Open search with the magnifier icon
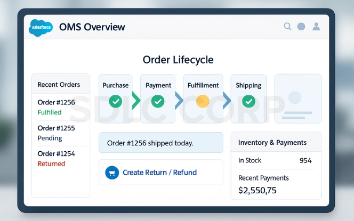The image size is (354, 221). (287, 26)
